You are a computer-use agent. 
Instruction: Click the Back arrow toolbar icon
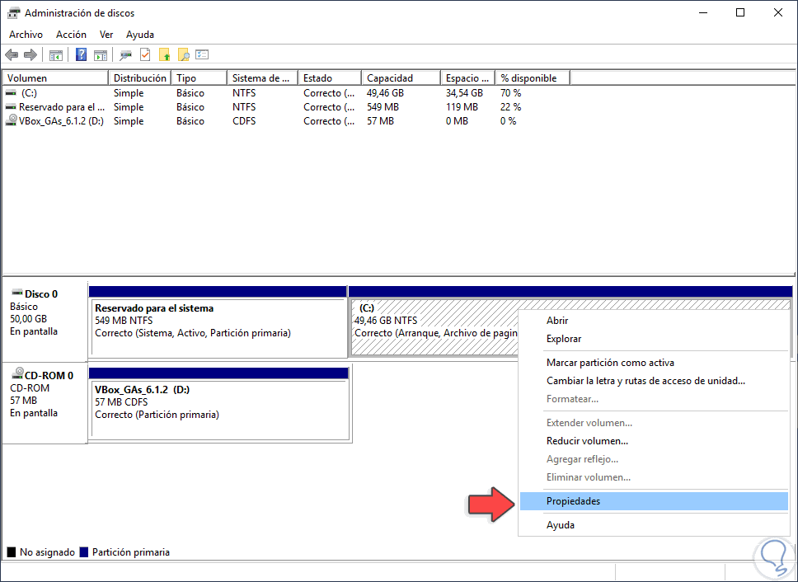point(12,55)
